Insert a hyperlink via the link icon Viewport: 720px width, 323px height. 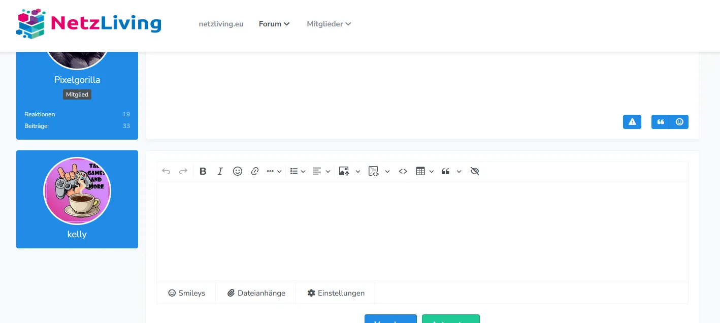[255, 171]
